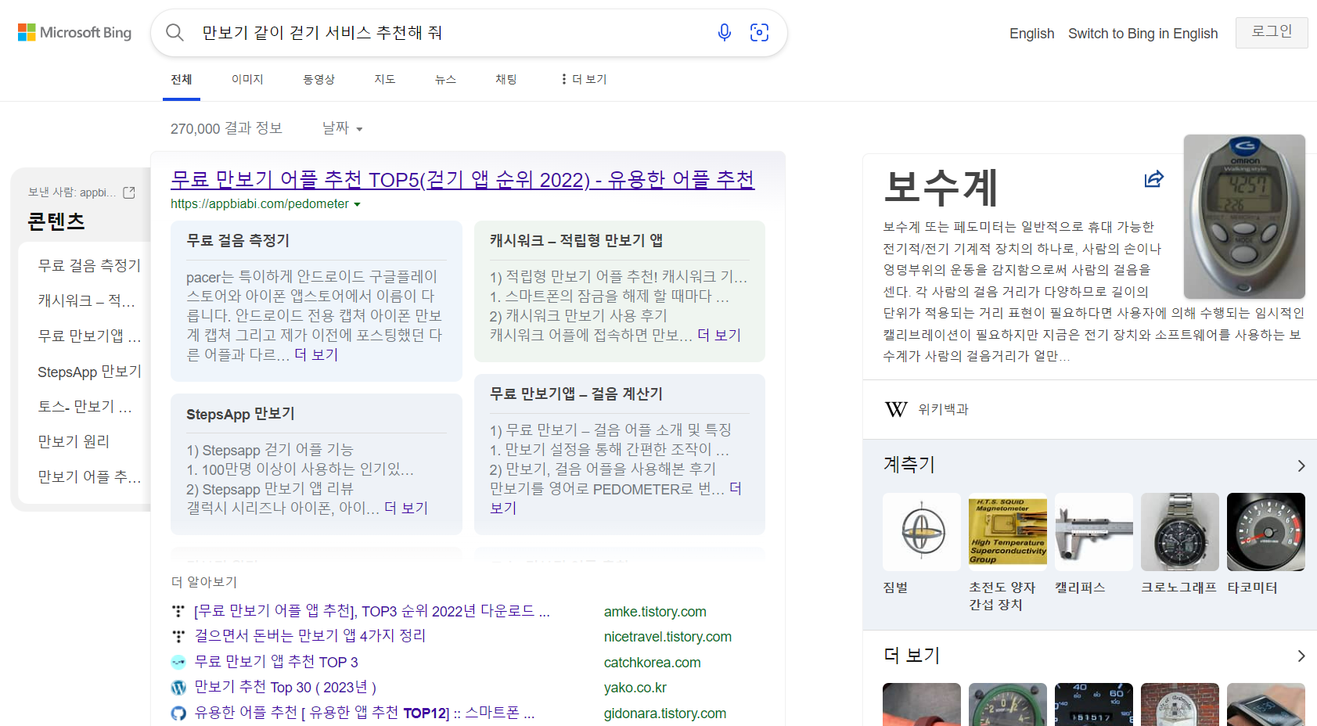Start voice search with microphone icon

(725, 32)
